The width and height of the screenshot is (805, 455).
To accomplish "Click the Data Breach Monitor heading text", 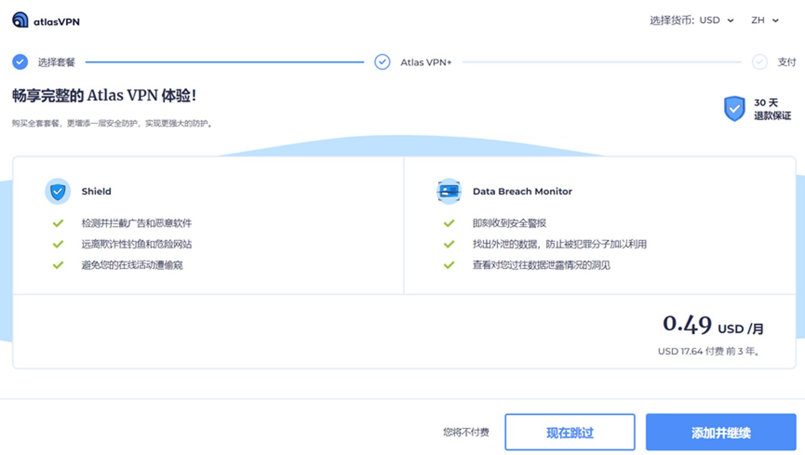I will click(x=523, y=191).
